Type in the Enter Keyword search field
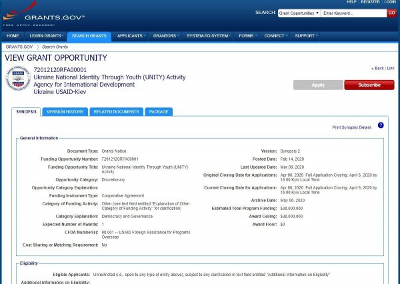400x284 pixels. (x=353, y=13)
